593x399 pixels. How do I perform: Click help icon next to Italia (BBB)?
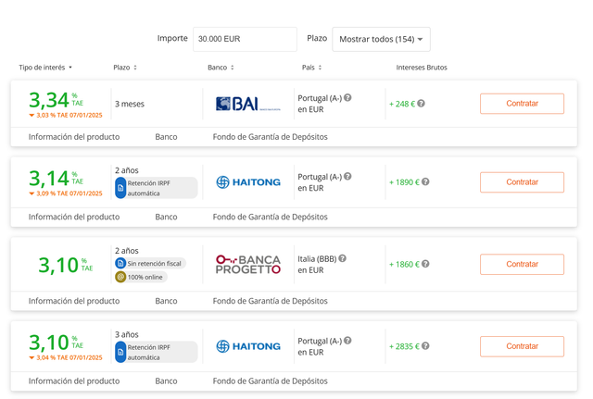pyautogui.click(x=342, y=258)
